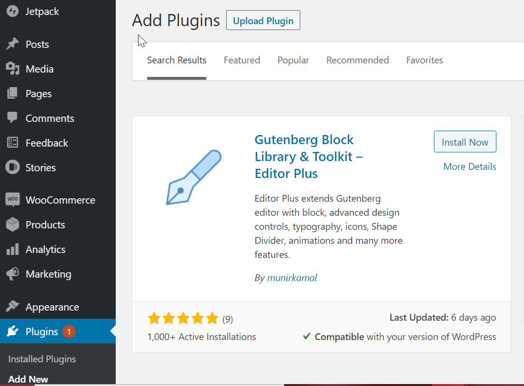Image resolution: width=524 pixels, height=386 pixels.
Task: Open the Posts section
Action: [38, 44]
